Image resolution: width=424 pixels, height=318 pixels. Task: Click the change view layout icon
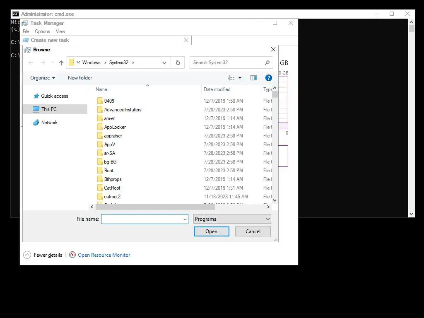pos(231,78)
